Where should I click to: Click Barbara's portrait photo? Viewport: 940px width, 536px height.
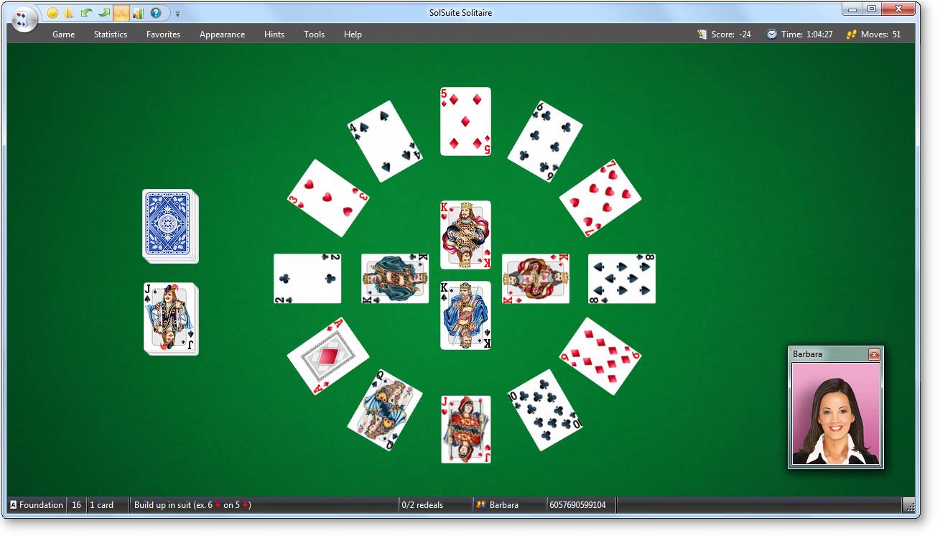tap(835, 413)
